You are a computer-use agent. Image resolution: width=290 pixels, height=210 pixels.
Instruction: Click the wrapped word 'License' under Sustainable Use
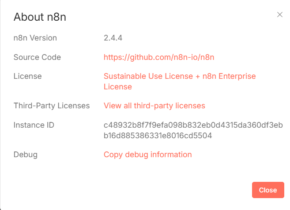click(x=117, y=87)
